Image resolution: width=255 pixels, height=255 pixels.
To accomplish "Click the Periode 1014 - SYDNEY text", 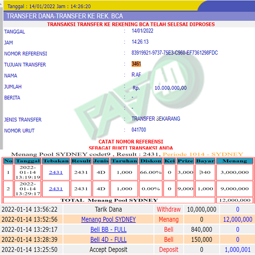I will (x=203, y=154).
